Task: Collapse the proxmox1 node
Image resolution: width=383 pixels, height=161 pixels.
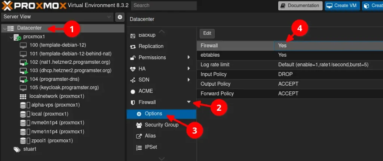Action: (x=11, y=37)
